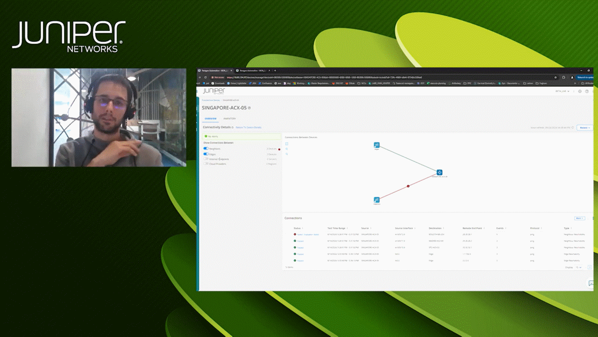Click the globe icon in the top header
The height and width of the screenshot is (337, 598).
click(x=580, y=91)
